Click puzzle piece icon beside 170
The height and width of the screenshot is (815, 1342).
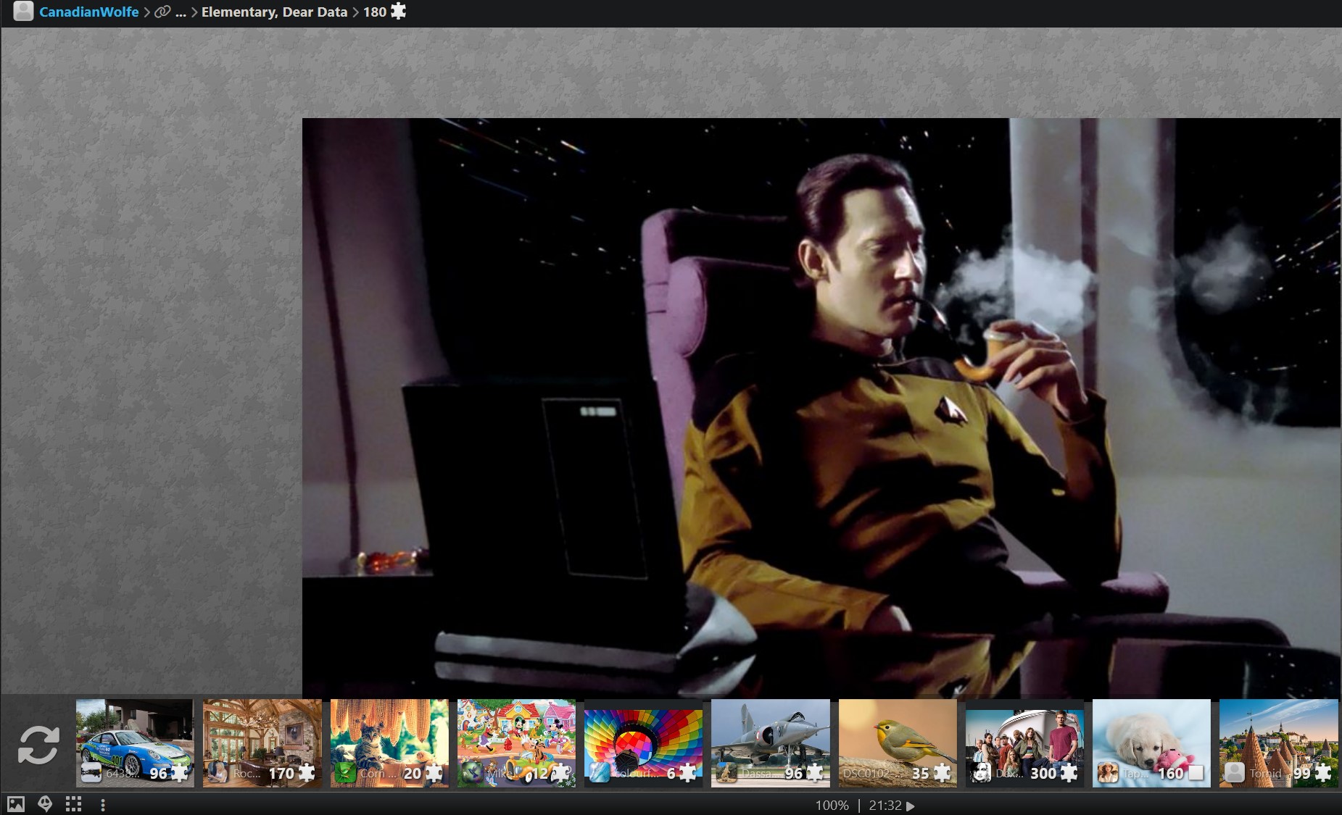coord(307,773)
